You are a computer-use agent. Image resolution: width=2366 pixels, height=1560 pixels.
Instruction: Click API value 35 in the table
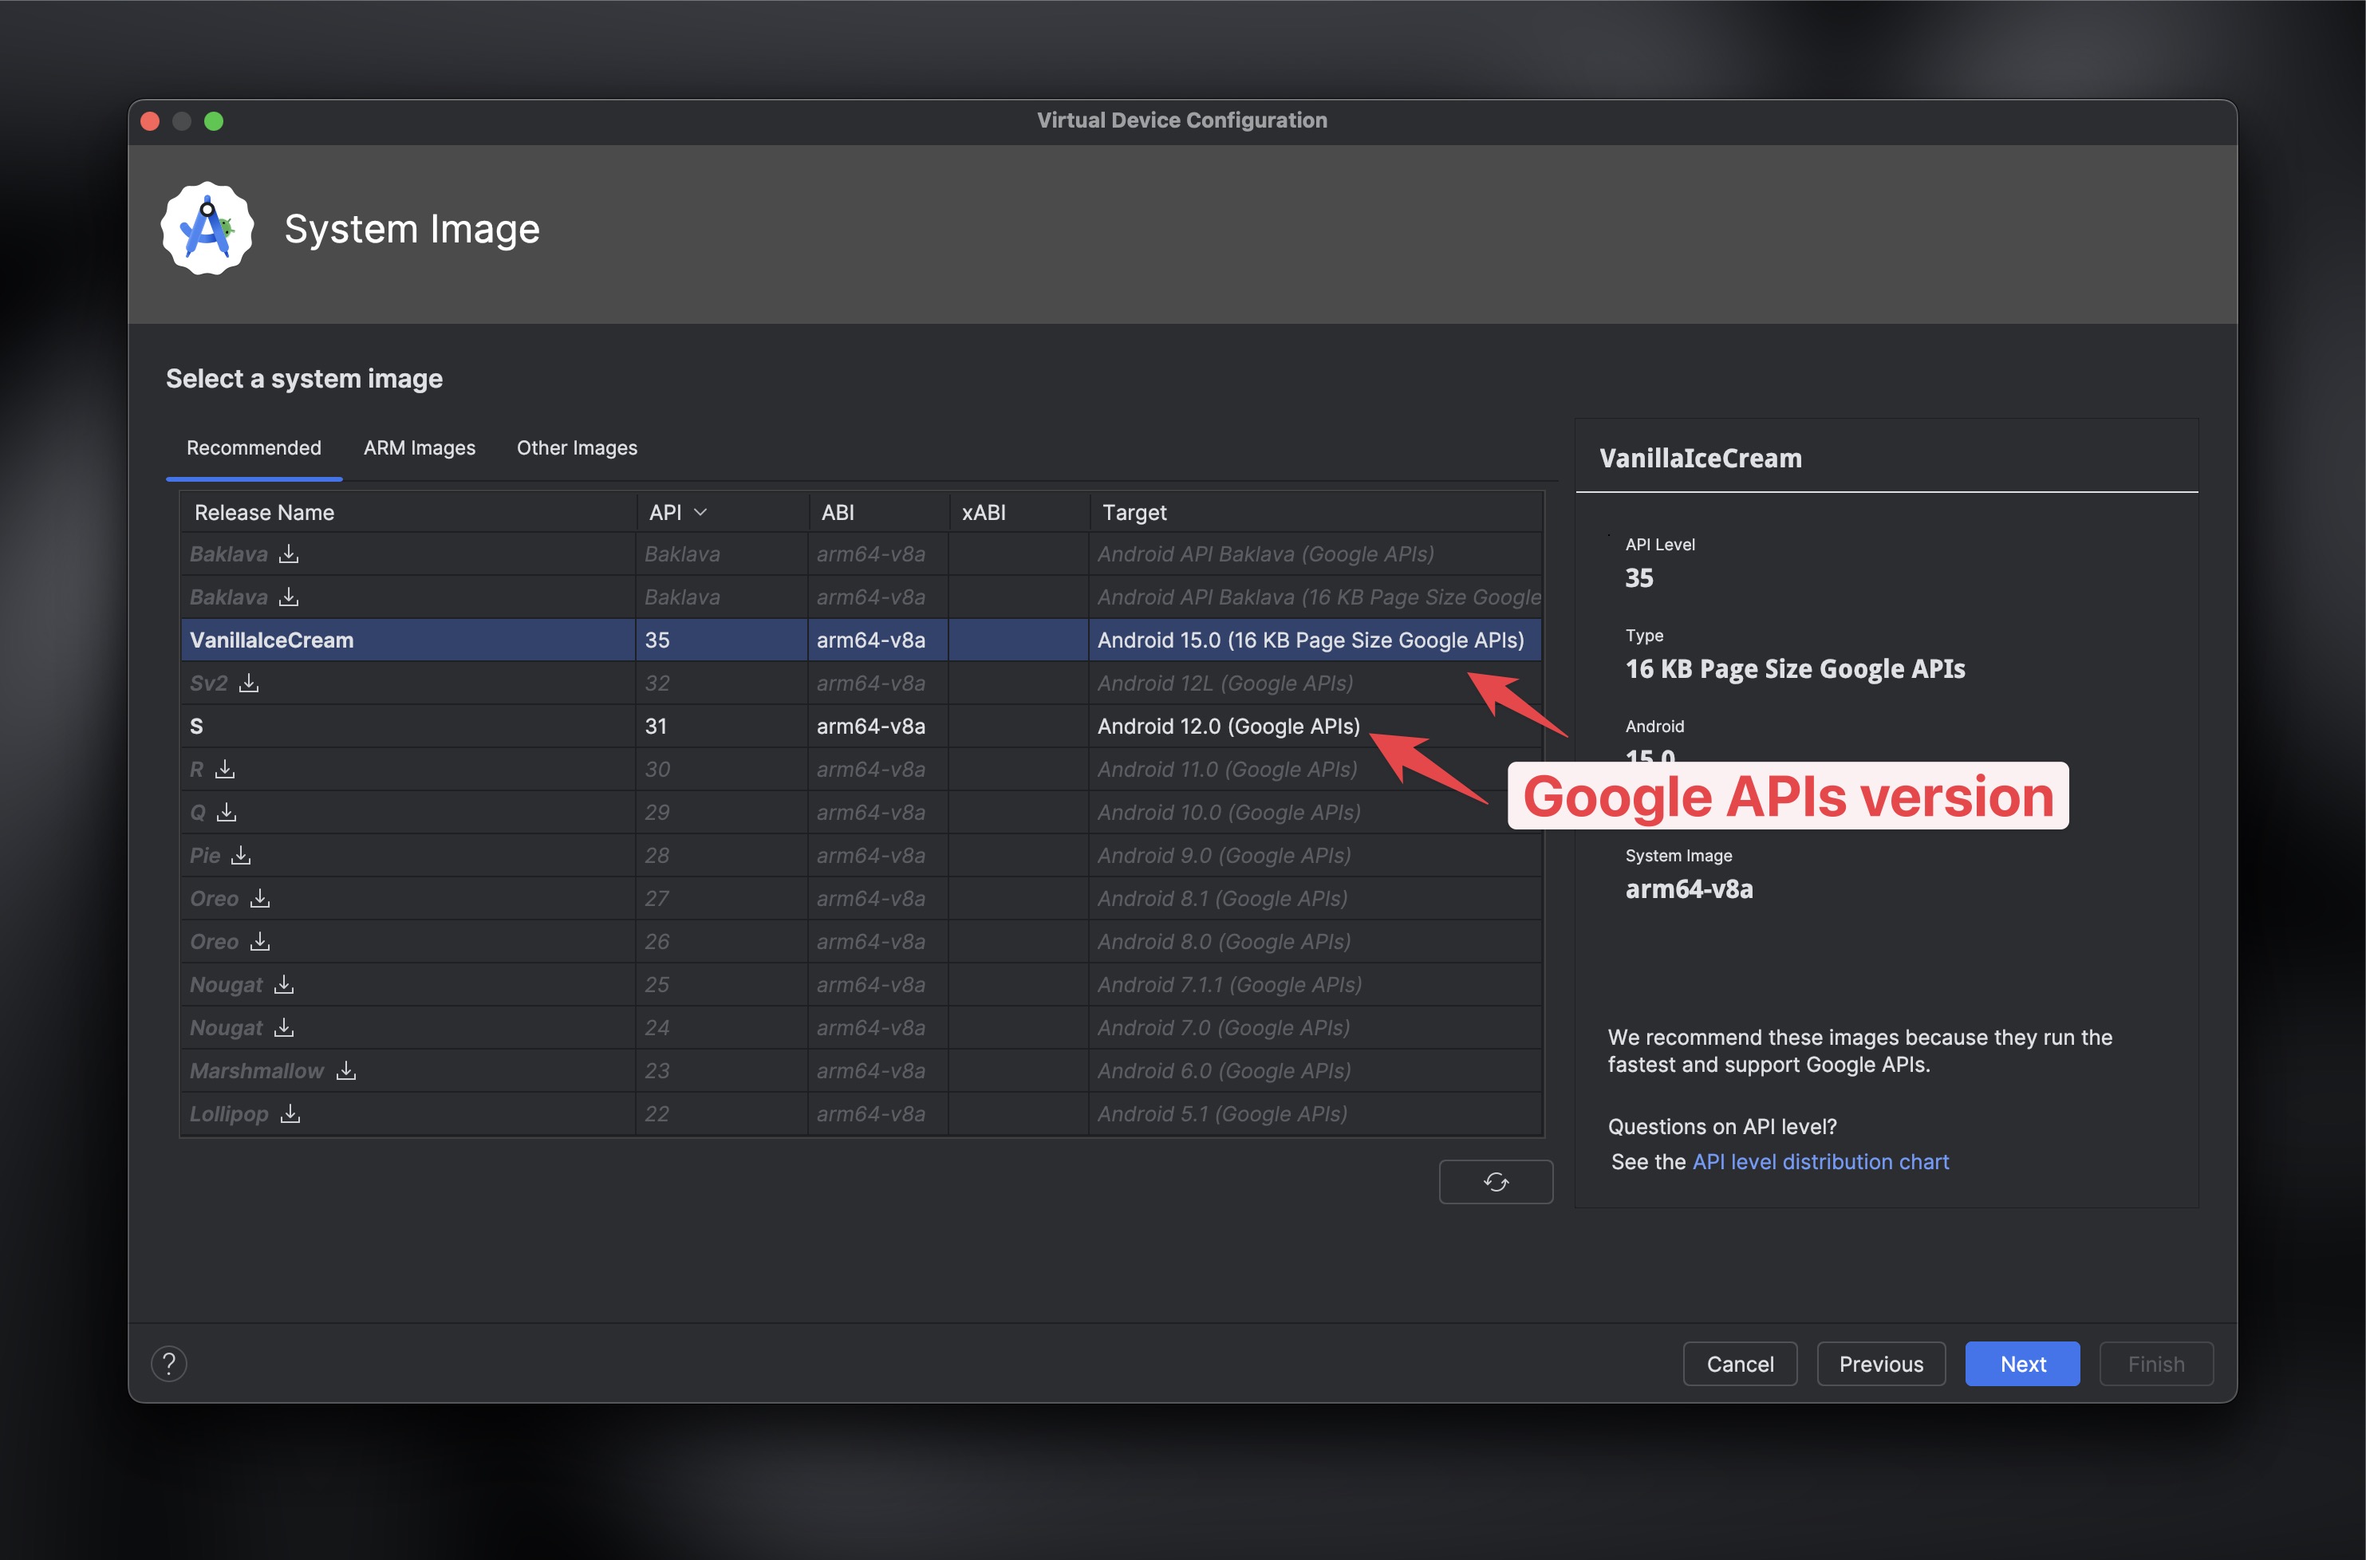tap(657, 640)
